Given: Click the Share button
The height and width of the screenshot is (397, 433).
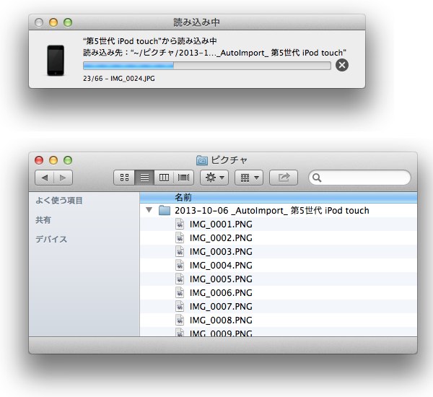Looking at the screenshot, I should pos(284,178).
